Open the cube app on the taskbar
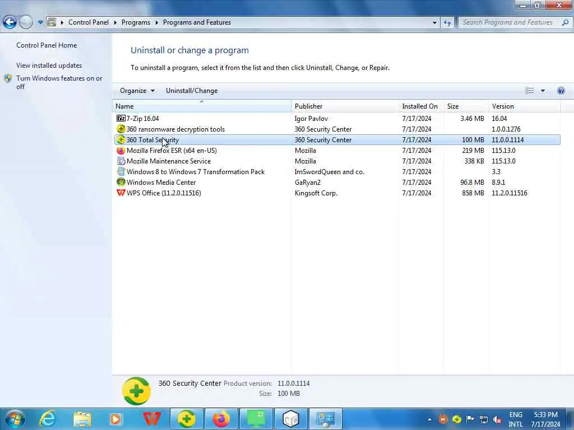Image resolution: width=574 pixels, height=430 pixels. point(291,419)
